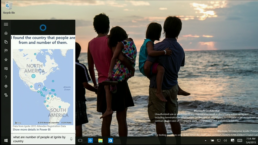Open the Action Center notifications icon
The width and height of the screenshot is (258, 145).
point(233,140)
